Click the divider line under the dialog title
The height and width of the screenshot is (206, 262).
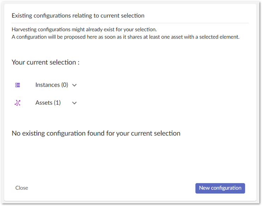(130, 23)
